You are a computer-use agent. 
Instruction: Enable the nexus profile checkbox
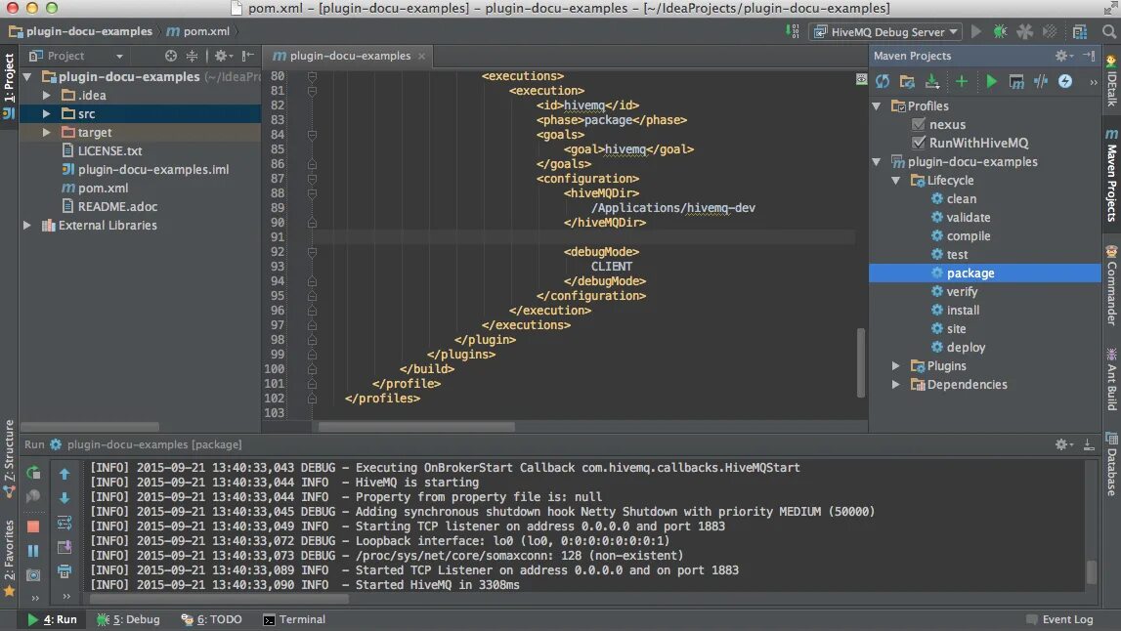coord(920,124)
